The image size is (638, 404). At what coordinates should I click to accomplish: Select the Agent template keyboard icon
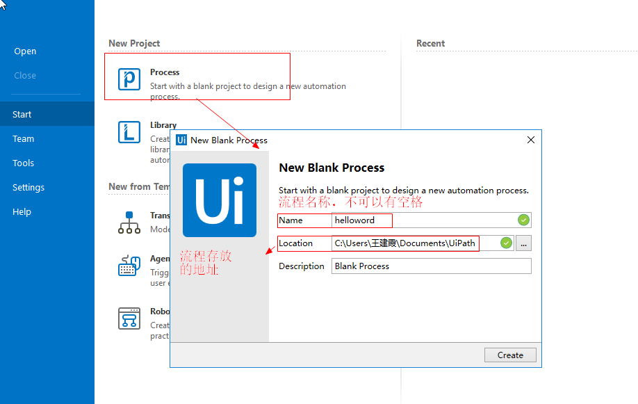(129, 266)
